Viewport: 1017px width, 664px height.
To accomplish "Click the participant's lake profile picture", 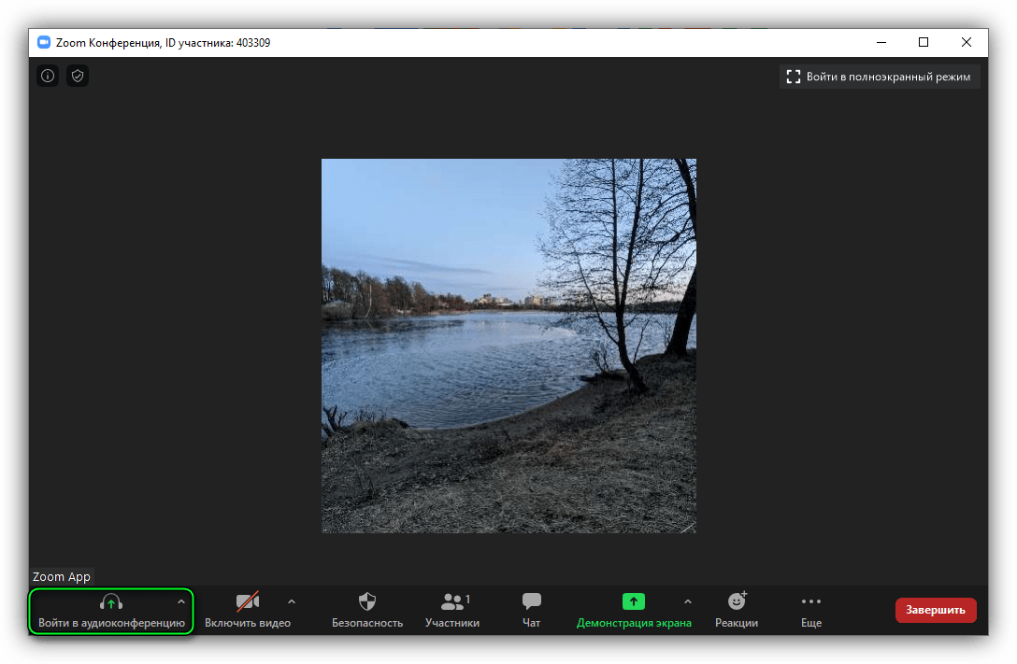I will [x=508, y=346].
